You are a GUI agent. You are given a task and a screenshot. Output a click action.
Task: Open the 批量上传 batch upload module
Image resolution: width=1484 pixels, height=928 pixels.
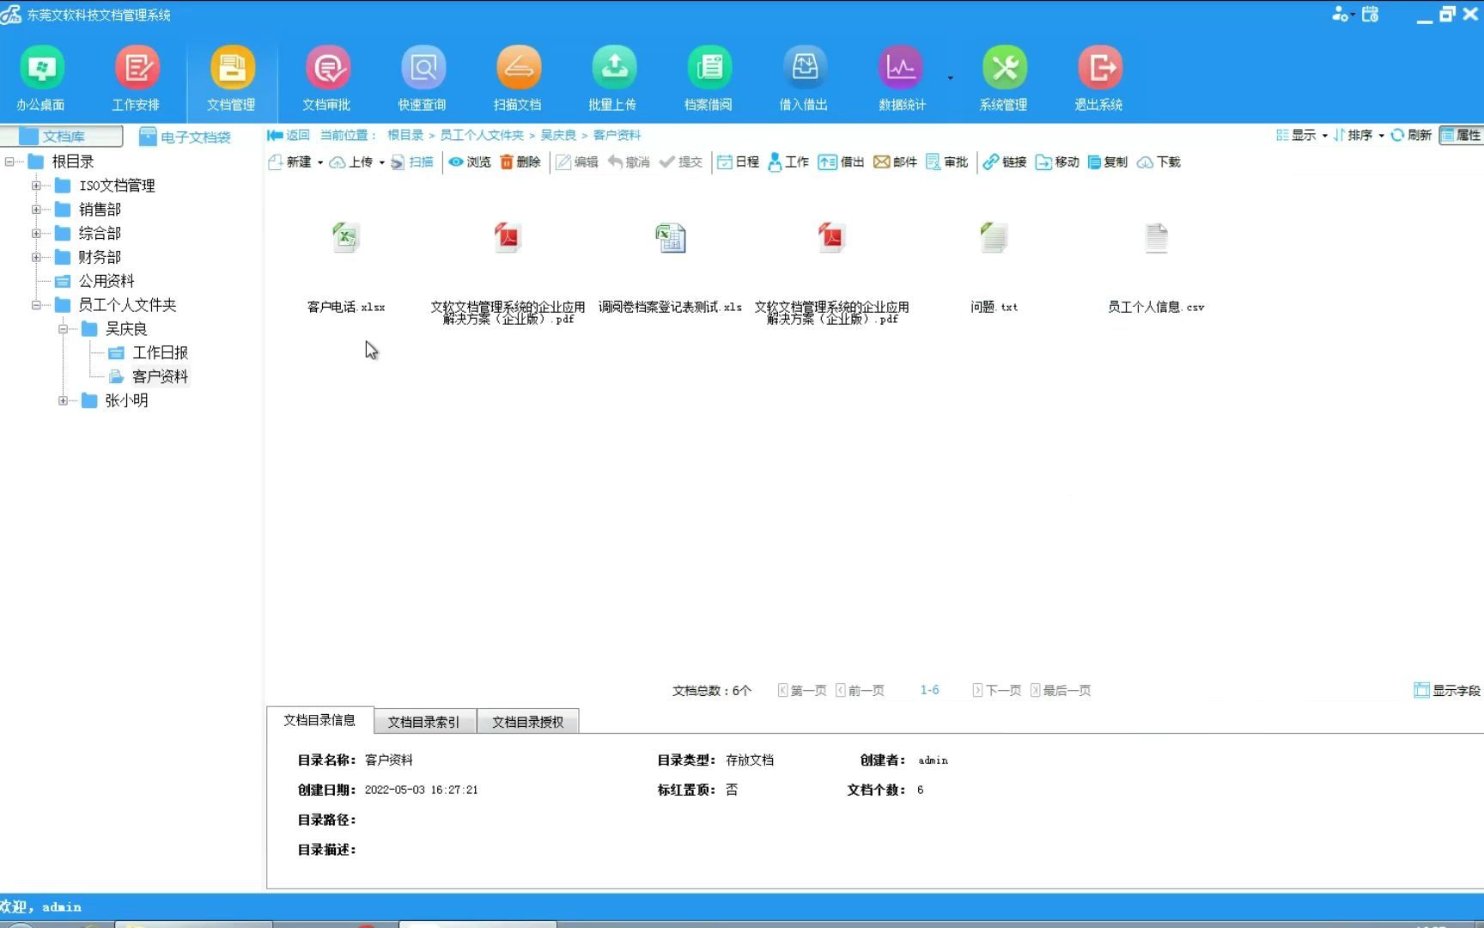coord(613,77)
